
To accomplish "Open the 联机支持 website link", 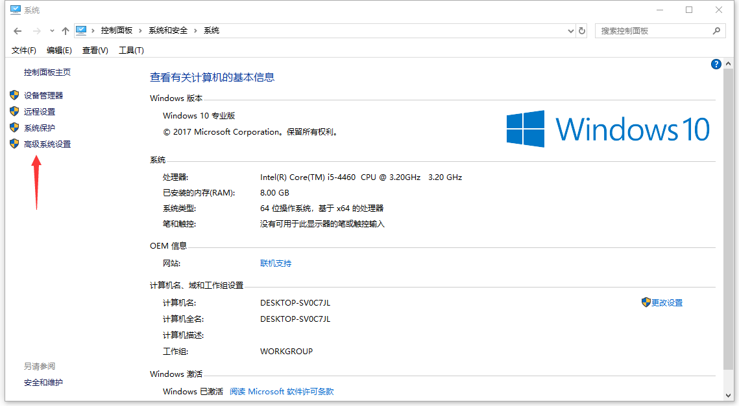I will click(276, 264).
